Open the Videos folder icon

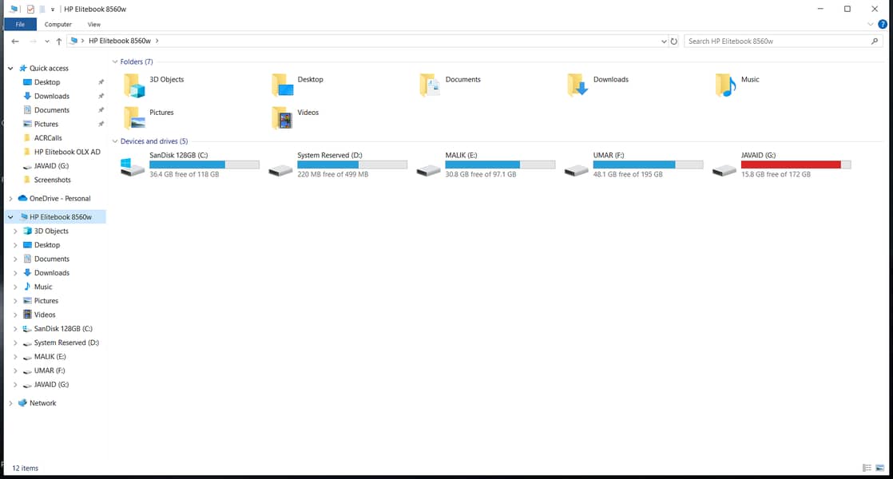(281, 117)
